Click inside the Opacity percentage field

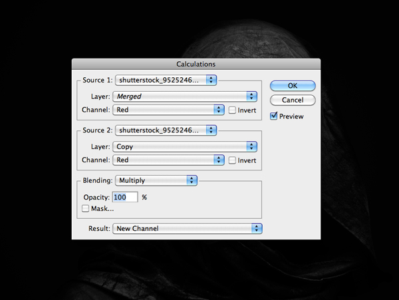[124, 198]
